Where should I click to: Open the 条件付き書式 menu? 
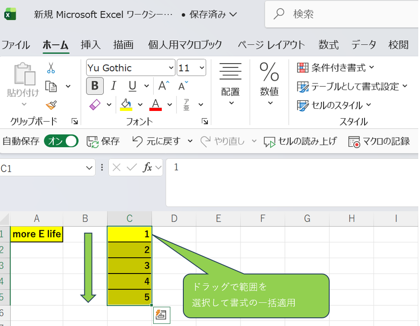[336, 68]
